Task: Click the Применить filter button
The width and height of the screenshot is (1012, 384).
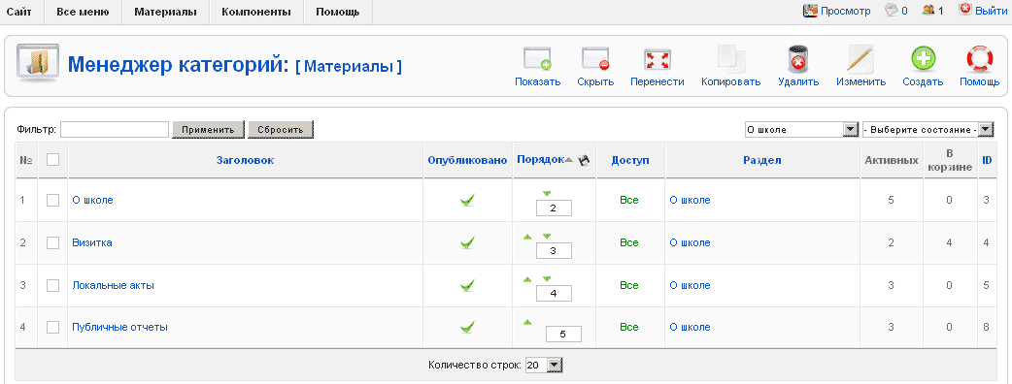Action: point(208,130)
